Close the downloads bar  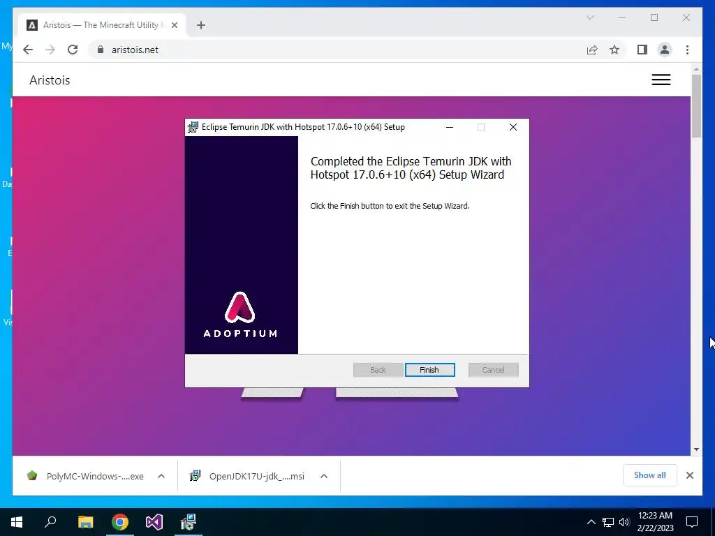(x=690, y=475)
